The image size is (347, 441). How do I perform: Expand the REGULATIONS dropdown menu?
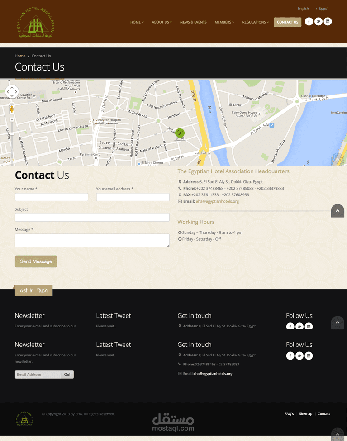256,22
